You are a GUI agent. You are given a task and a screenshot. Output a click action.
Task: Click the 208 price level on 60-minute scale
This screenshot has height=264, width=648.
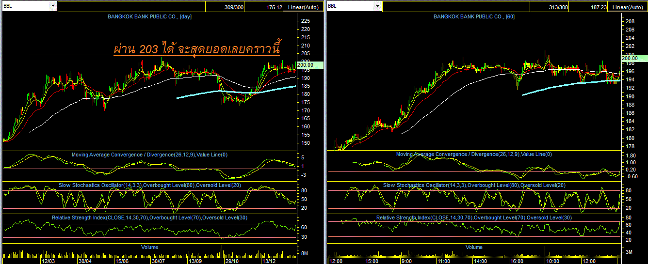[630, 22]
